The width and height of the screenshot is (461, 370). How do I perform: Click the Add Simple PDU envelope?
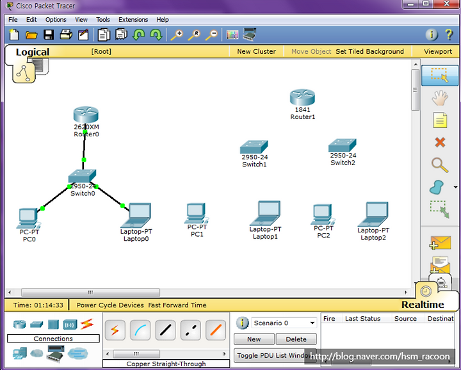coord(440,243)
